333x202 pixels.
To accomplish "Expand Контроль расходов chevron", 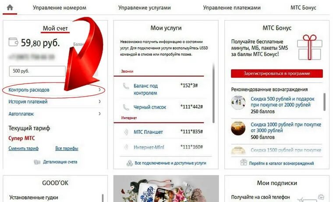I will coord(99,90).
